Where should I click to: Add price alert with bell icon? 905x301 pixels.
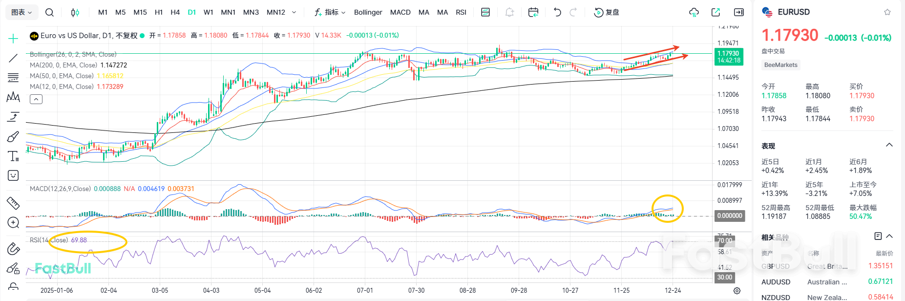(x=509, y=12)
